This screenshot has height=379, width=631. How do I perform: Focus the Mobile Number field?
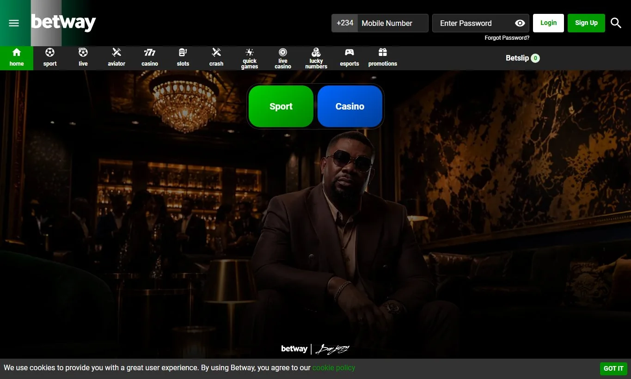tap(393, 23)
